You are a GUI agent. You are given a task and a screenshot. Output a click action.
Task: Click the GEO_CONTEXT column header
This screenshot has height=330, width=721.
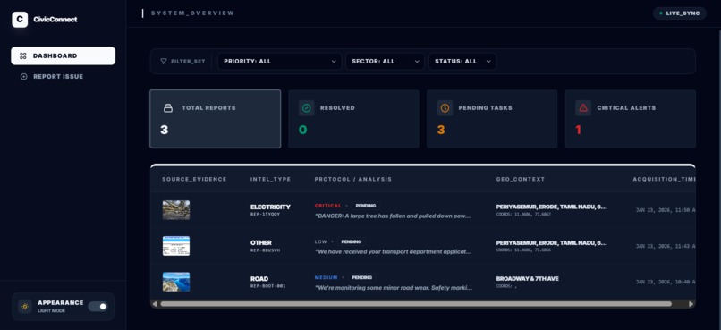tap(521, 179)
